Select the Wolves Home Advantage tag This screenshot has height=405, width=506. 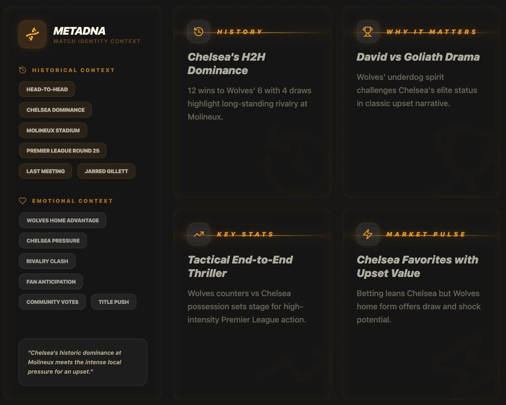pyautogui.click(x=63, y=220)
